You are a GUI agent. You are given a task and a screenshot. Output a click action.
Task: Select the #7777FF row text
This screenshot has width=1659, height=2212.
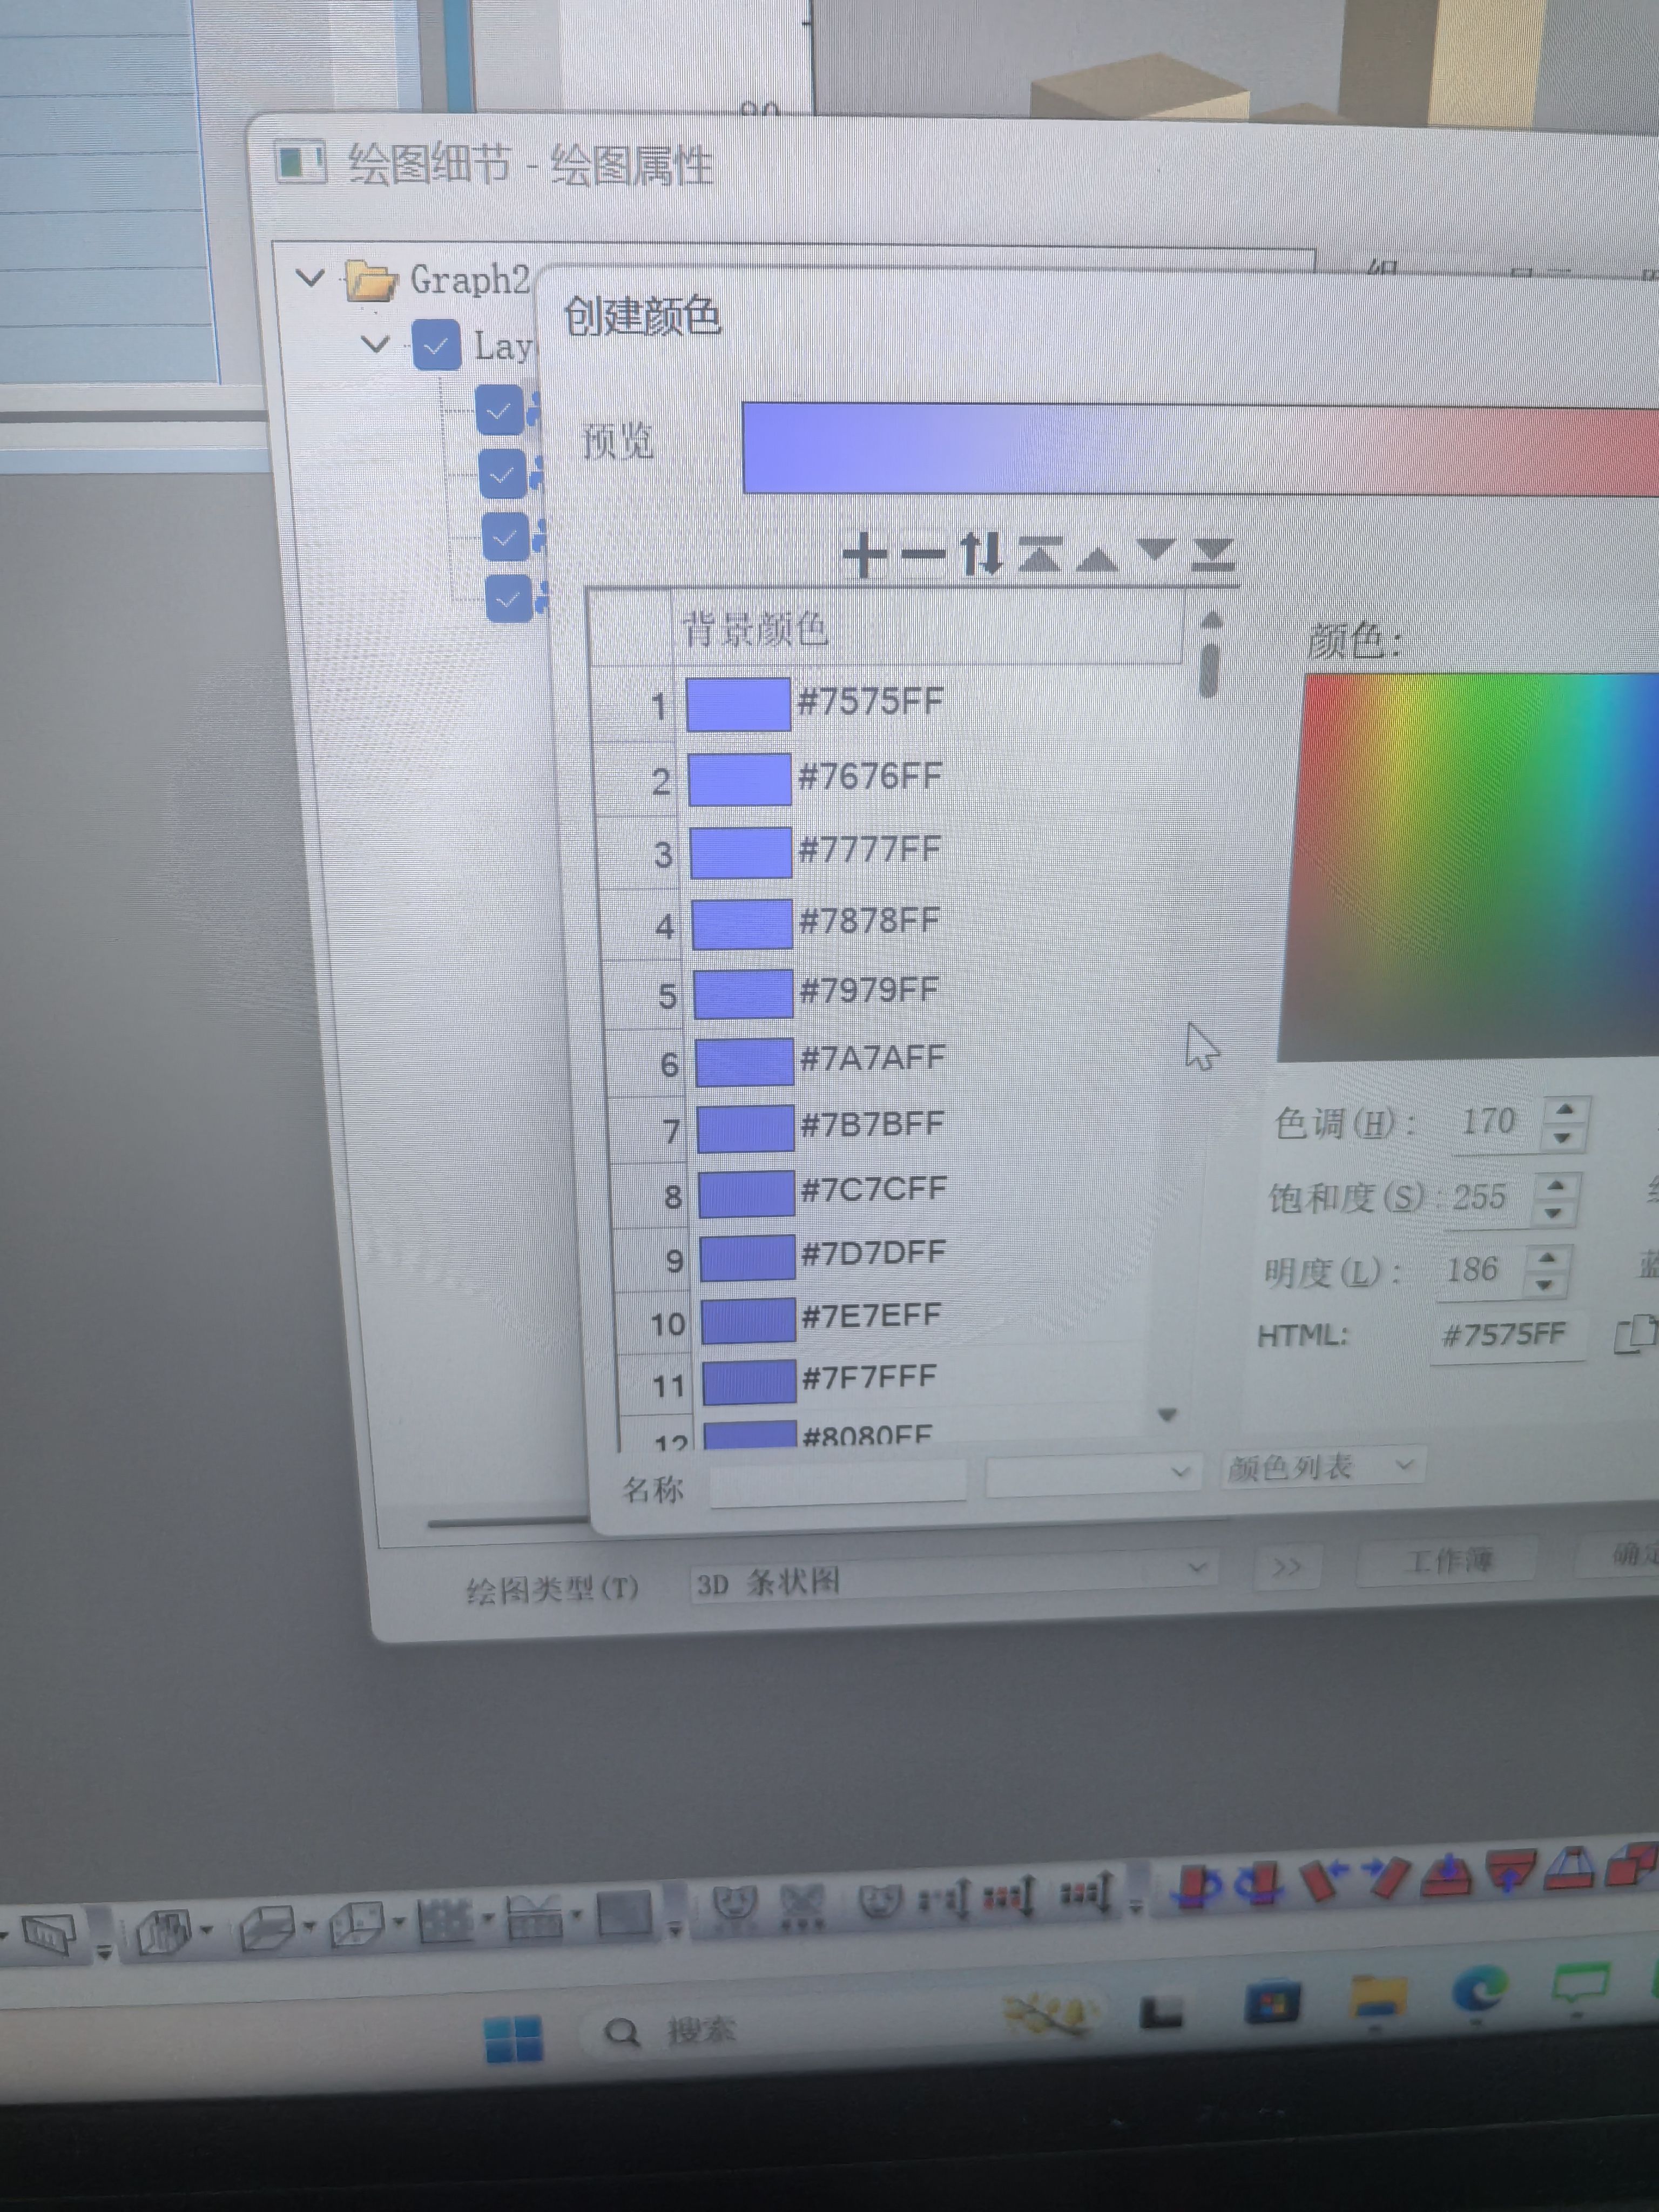(870, 849)
